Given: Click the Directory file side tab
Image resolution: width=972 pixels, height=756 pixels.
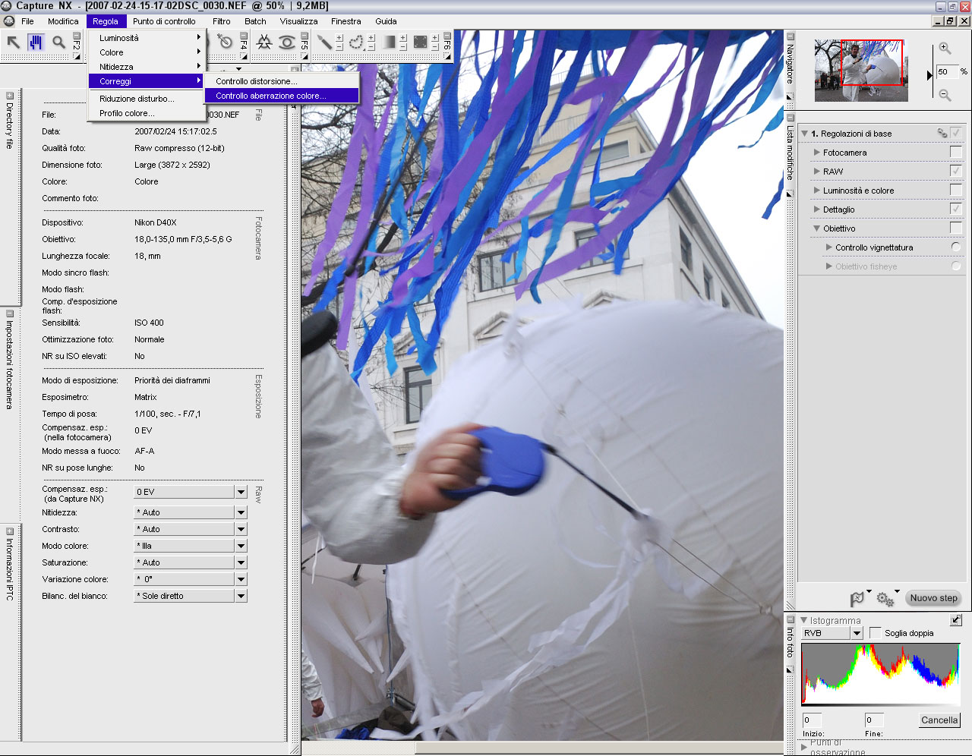Looking at the screenshot, I should [x=10, y=125].
